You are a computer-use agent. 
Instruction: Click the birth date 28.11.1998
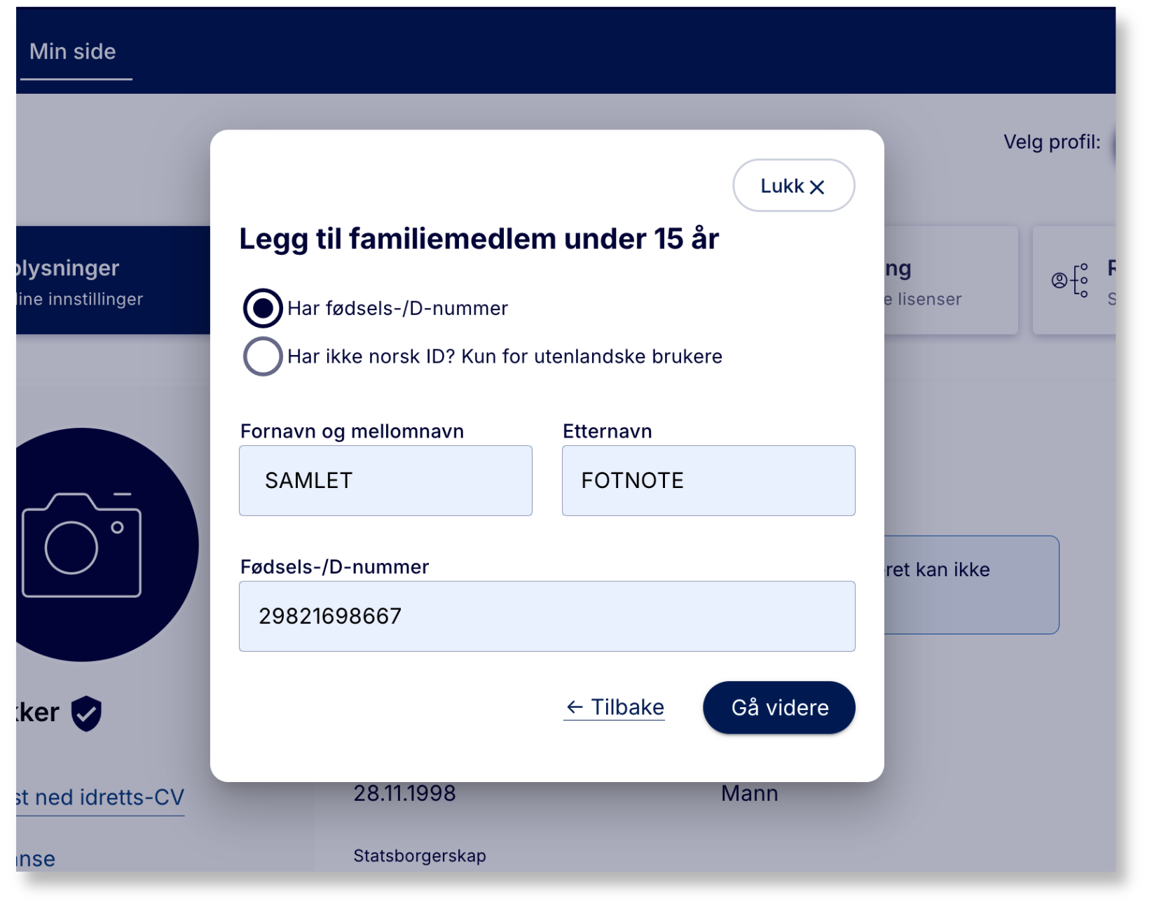coord(404,794)
